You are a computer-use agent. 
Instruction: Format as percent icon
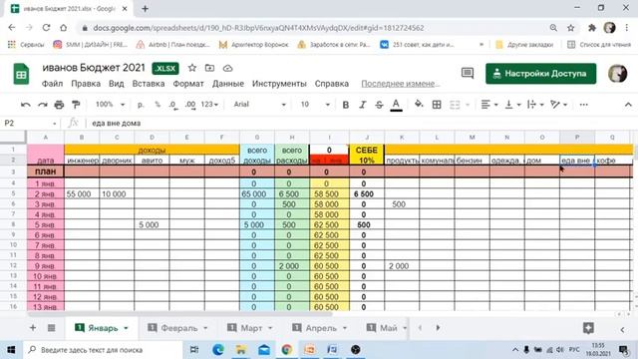[158, 105]
